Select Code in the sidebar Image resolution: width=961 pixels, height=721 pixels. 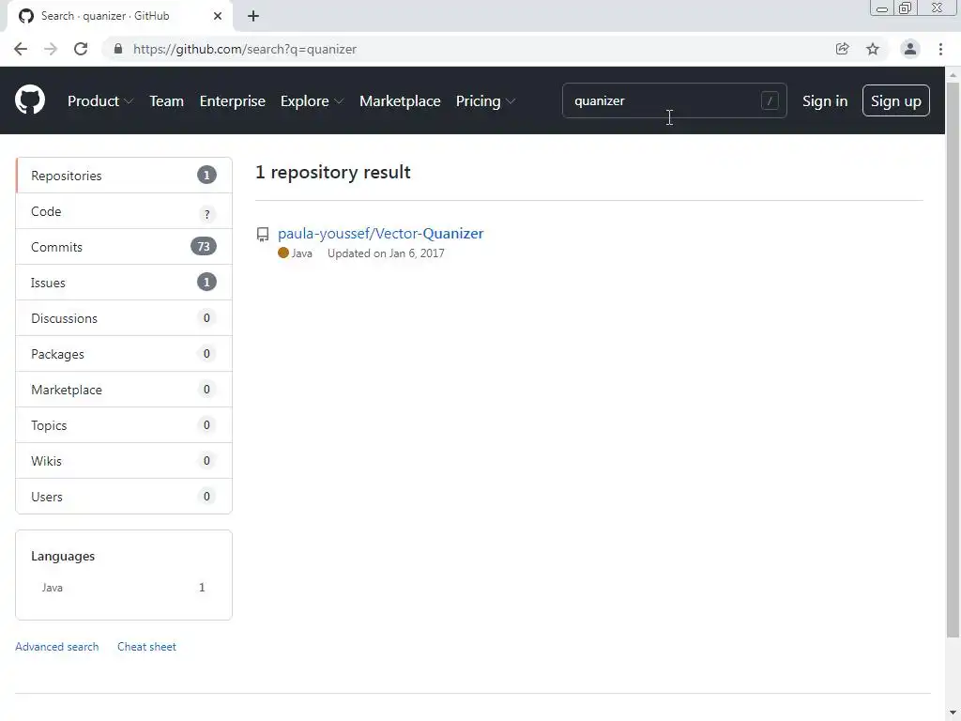point(124,211)
